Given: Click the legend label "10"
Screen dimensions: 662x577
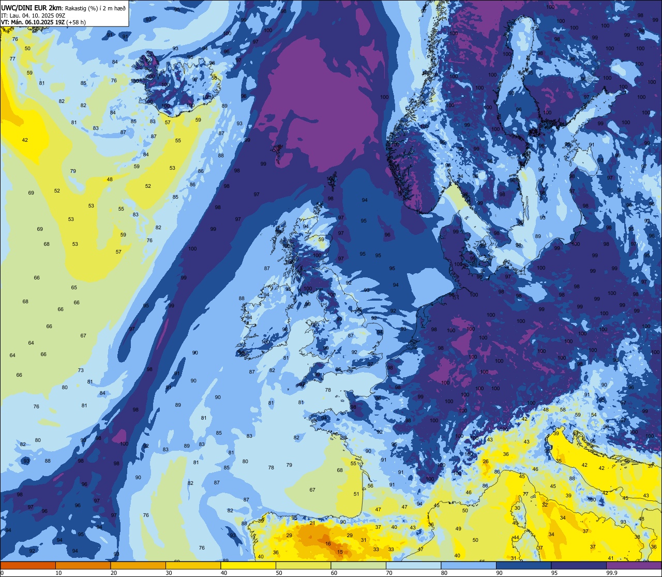Looking at the screenshot, I should tap(58, 573).
